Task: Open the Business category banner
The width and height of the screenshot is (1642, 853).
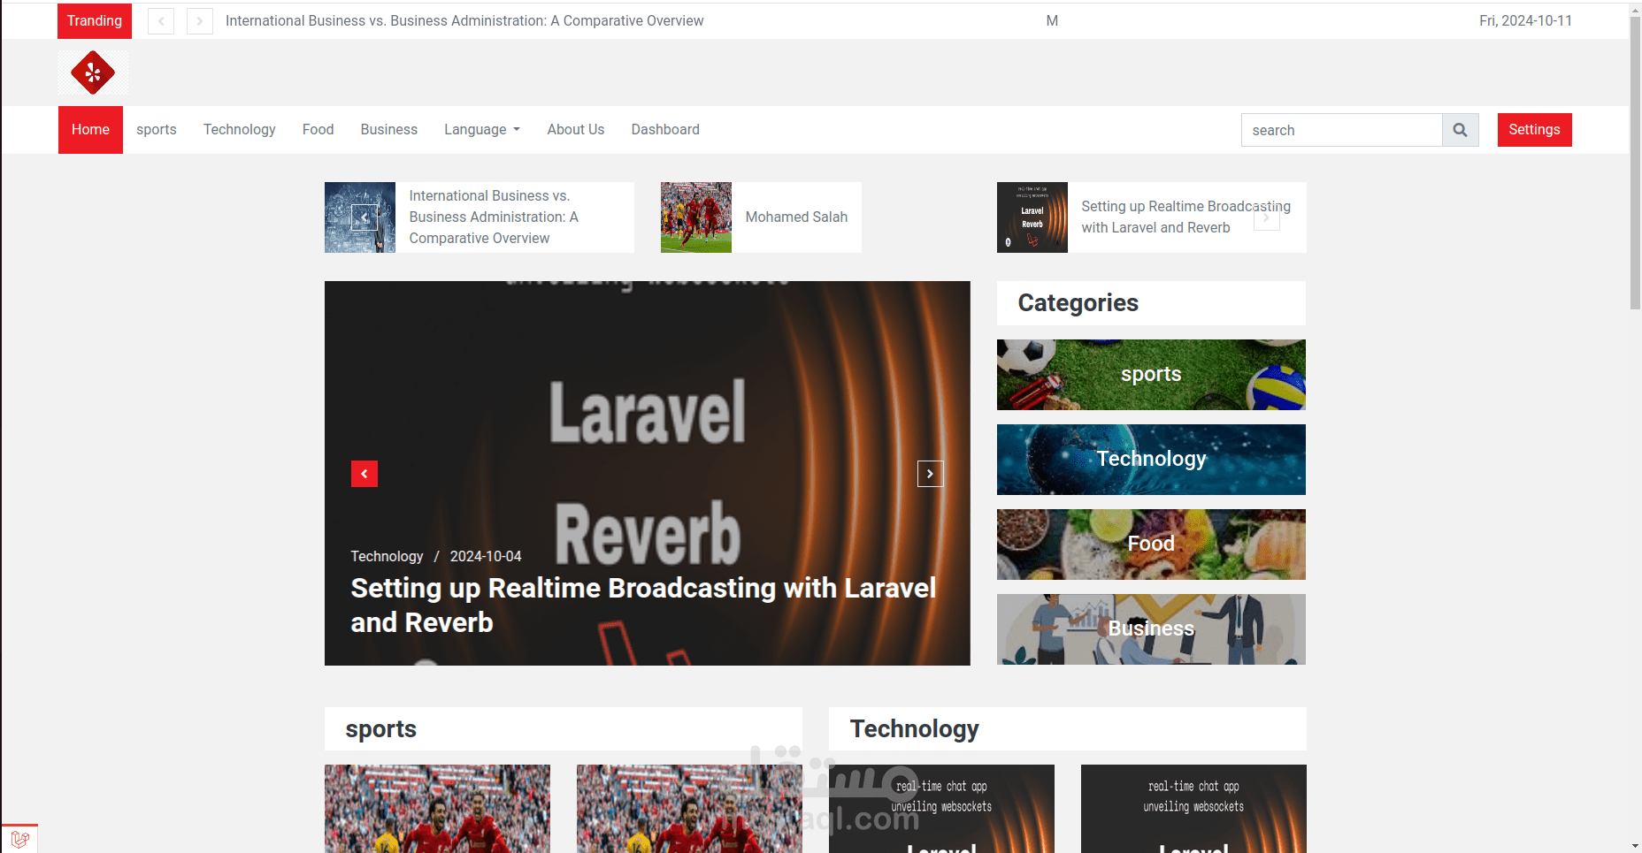Action: (1151, 629)
